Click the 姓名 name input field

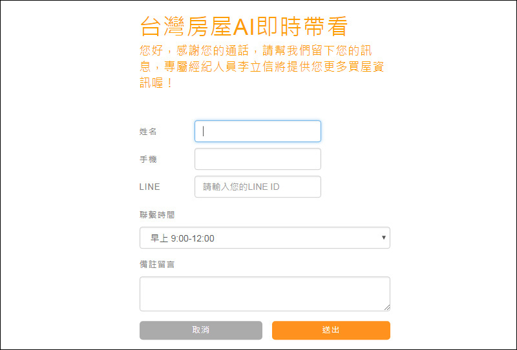tap(257, 131)
